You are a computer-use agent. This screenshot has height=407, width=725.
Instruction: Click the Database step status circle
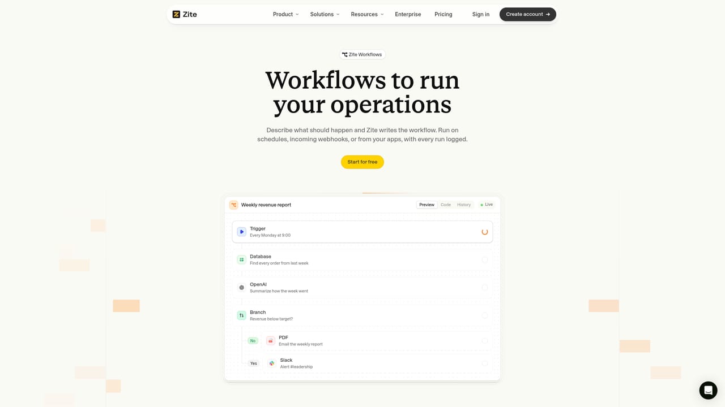[485, 259]
